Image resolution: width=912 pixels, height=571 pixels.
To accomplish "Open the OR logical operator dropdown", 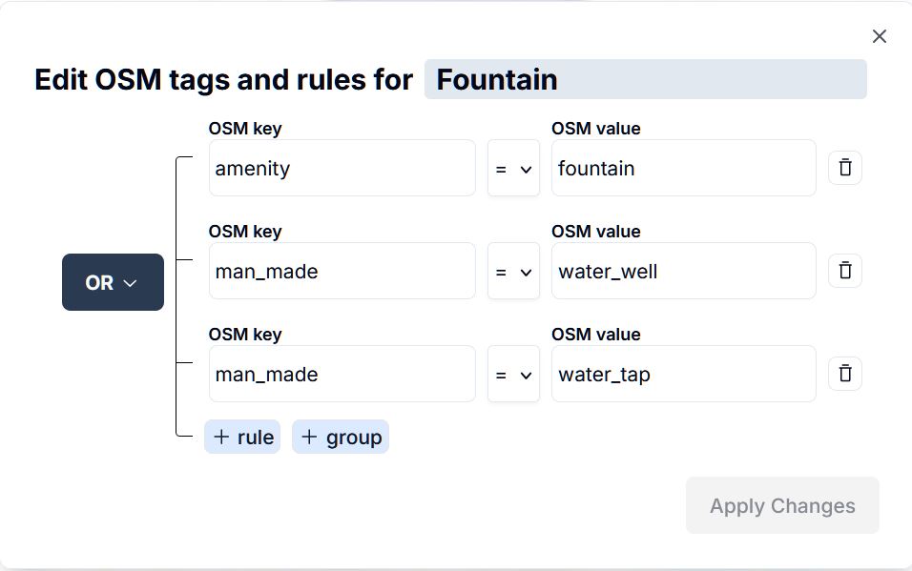I will (113, 282).
